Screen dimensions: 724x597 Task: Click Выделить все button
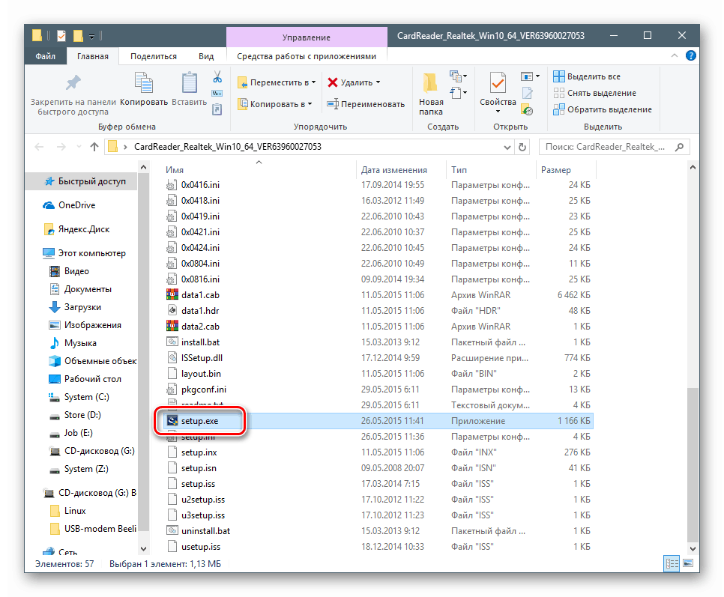587,76
